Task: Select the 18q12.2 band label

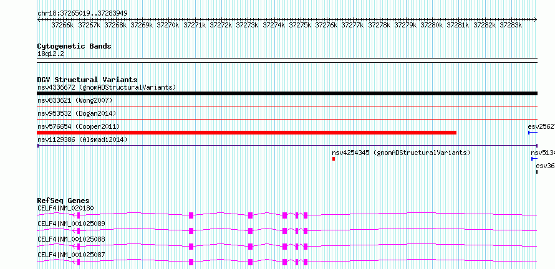Action: tap(51, 54)
